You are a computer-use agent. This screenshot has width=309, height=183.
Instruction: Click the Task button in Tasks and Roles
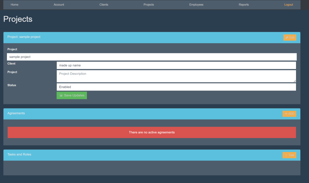click(x=289, y=155)
